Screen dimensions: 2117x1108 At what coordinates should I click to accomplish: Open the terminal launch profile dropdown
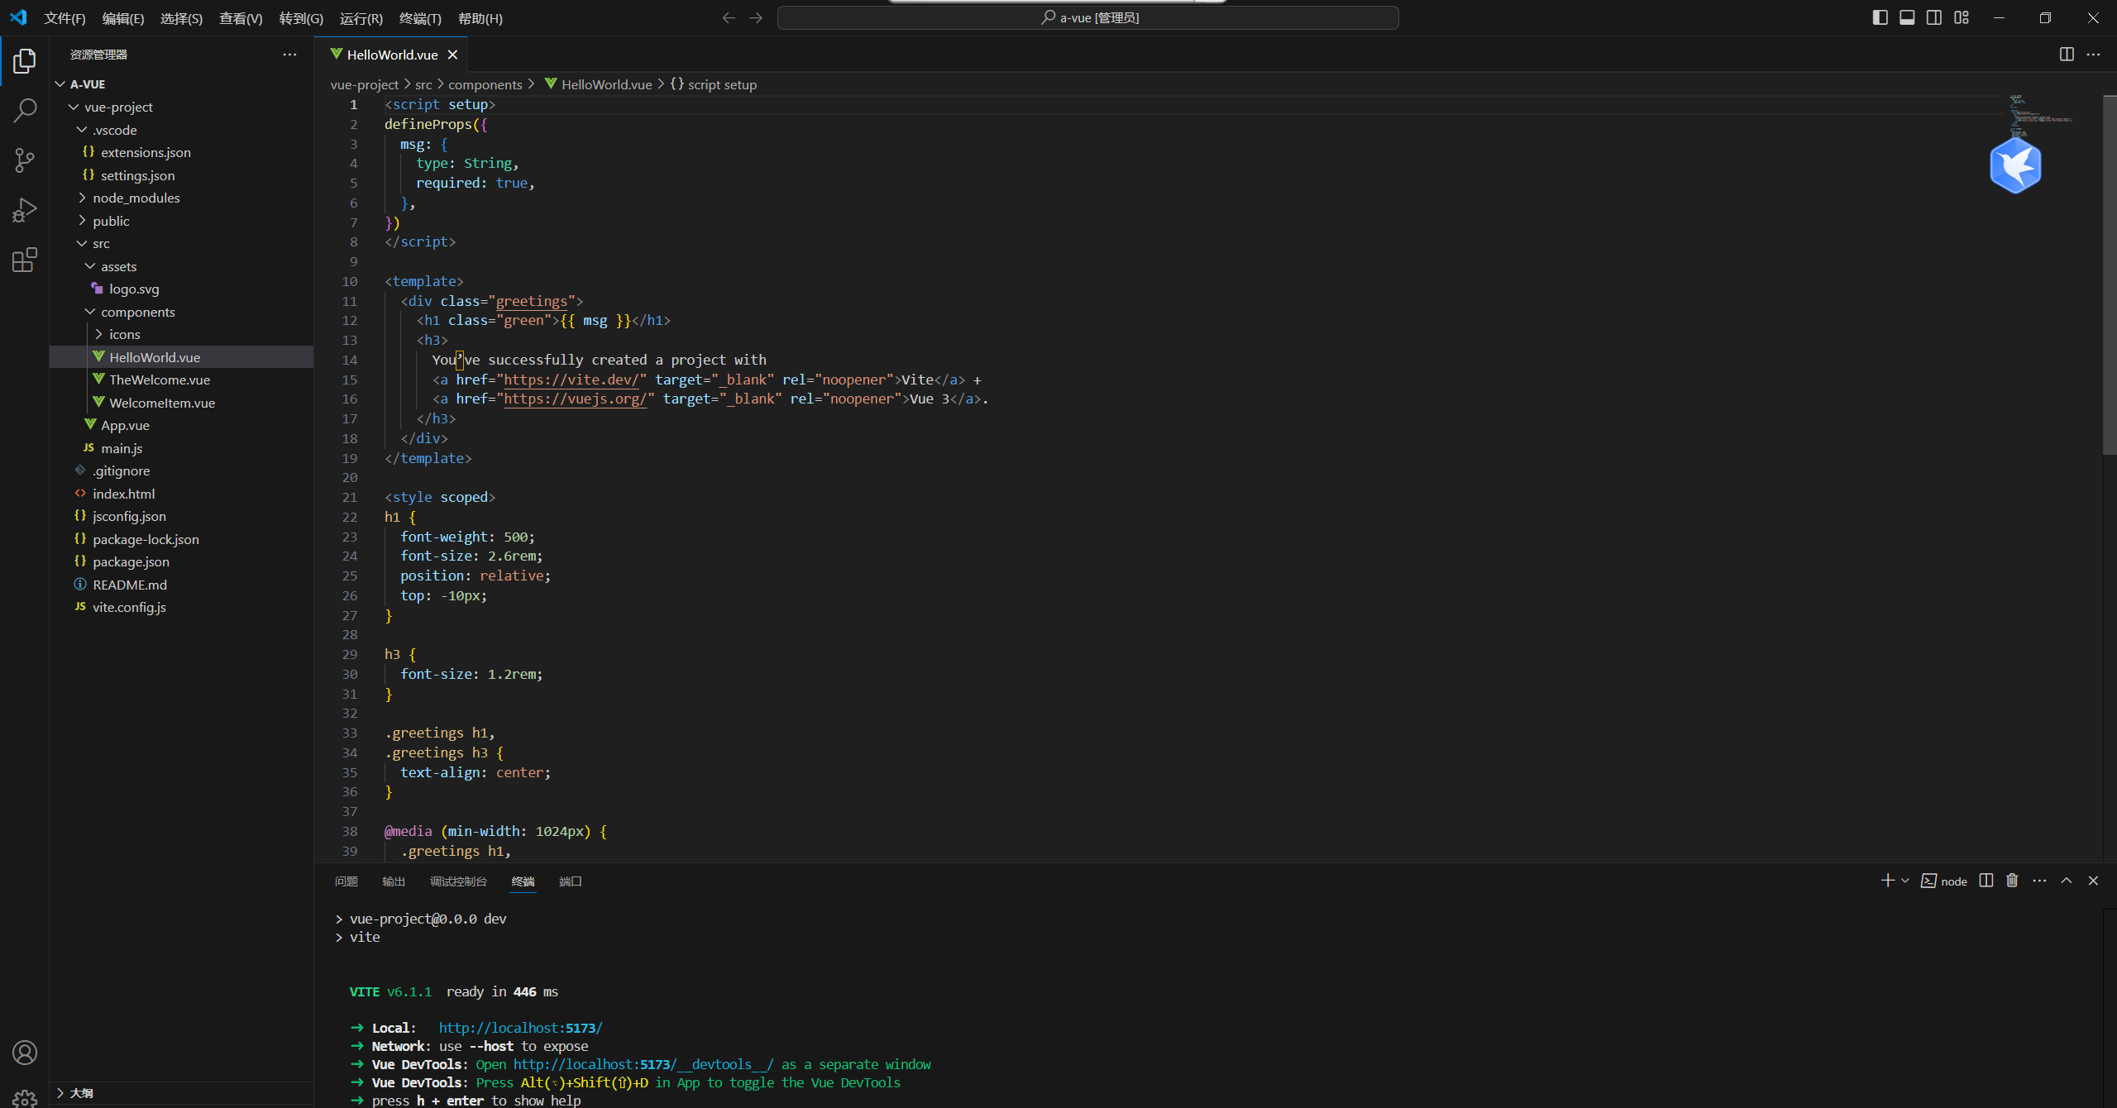click(1905, 881)
